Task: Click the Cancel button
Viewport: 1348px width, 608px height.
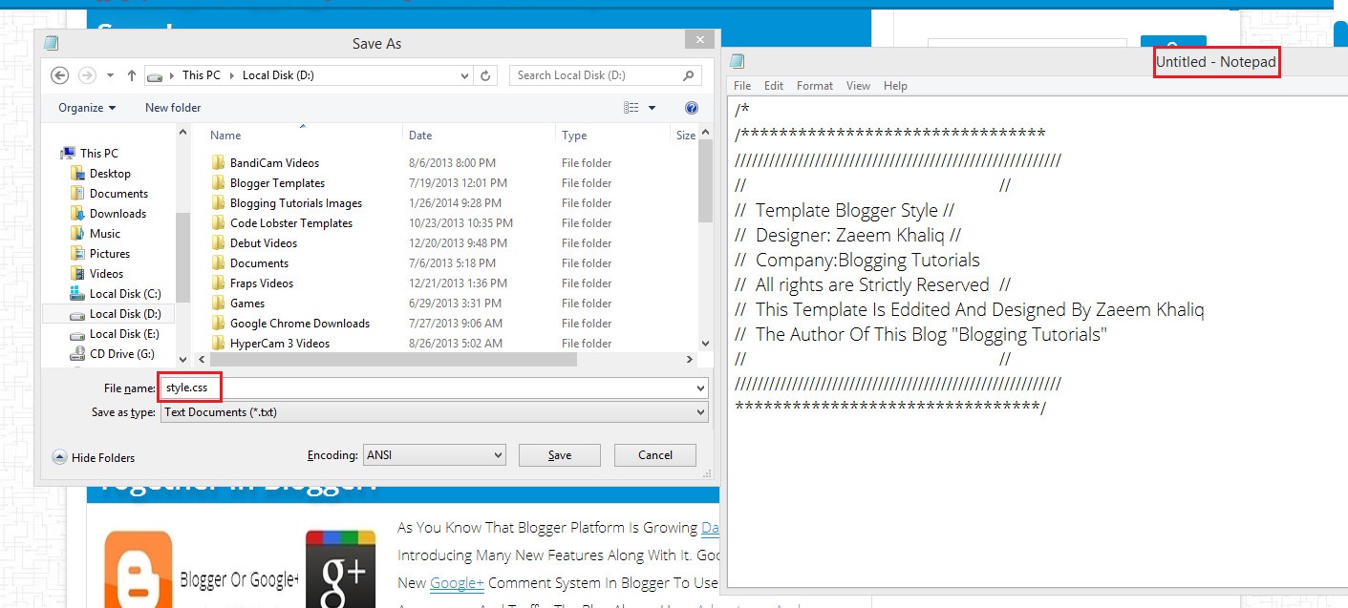Action: (x=655, y=455)
